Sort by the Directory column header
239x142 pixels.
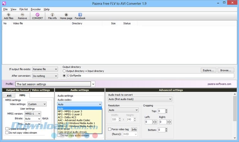pos(86,23)
